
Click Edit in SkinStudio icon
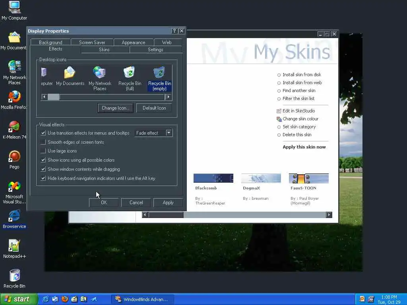279,111
